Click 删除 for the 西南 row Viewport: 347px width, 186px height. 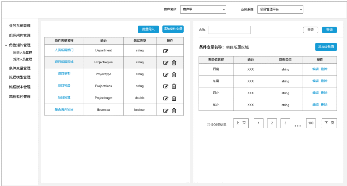pos(324,69)
